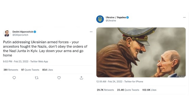View the 854 Likes list
189x107 pixels.
pyautogui.click(x=48, y=70)
